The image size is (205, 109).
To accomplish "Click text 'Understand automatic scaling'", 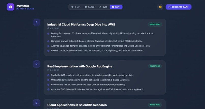I will (66, 80).
